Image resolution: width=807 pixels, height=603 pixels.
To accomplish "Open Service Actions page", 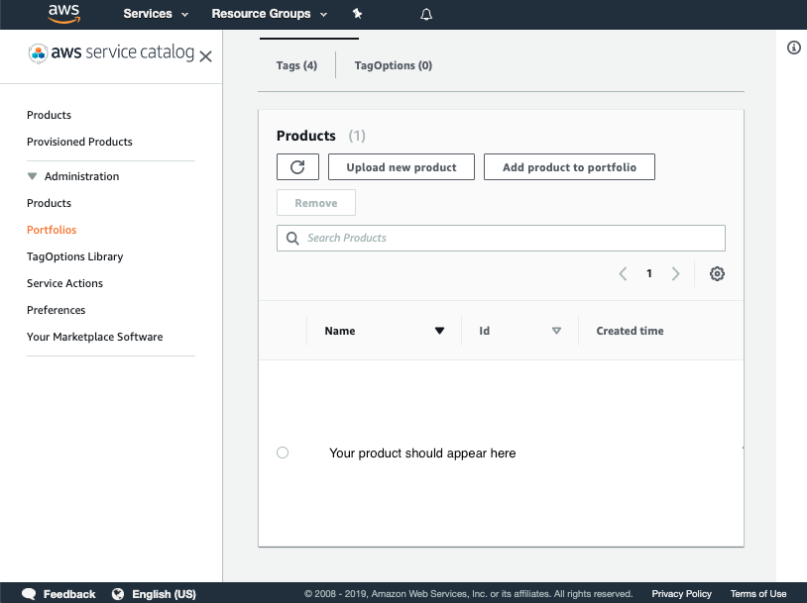I will tap(64, 283).
